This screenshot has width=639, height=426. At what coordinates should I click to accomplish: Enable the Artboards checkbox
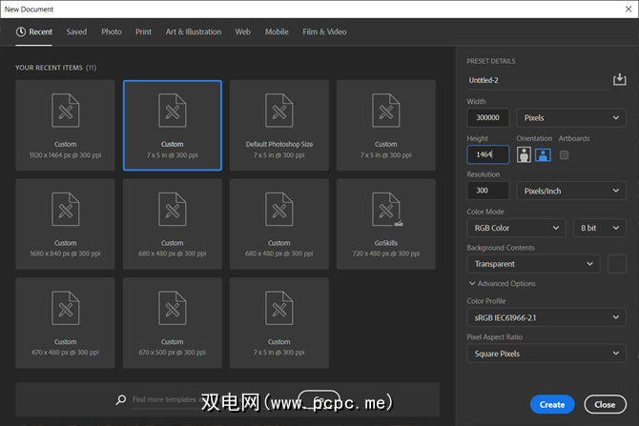(x=565, y=154)
